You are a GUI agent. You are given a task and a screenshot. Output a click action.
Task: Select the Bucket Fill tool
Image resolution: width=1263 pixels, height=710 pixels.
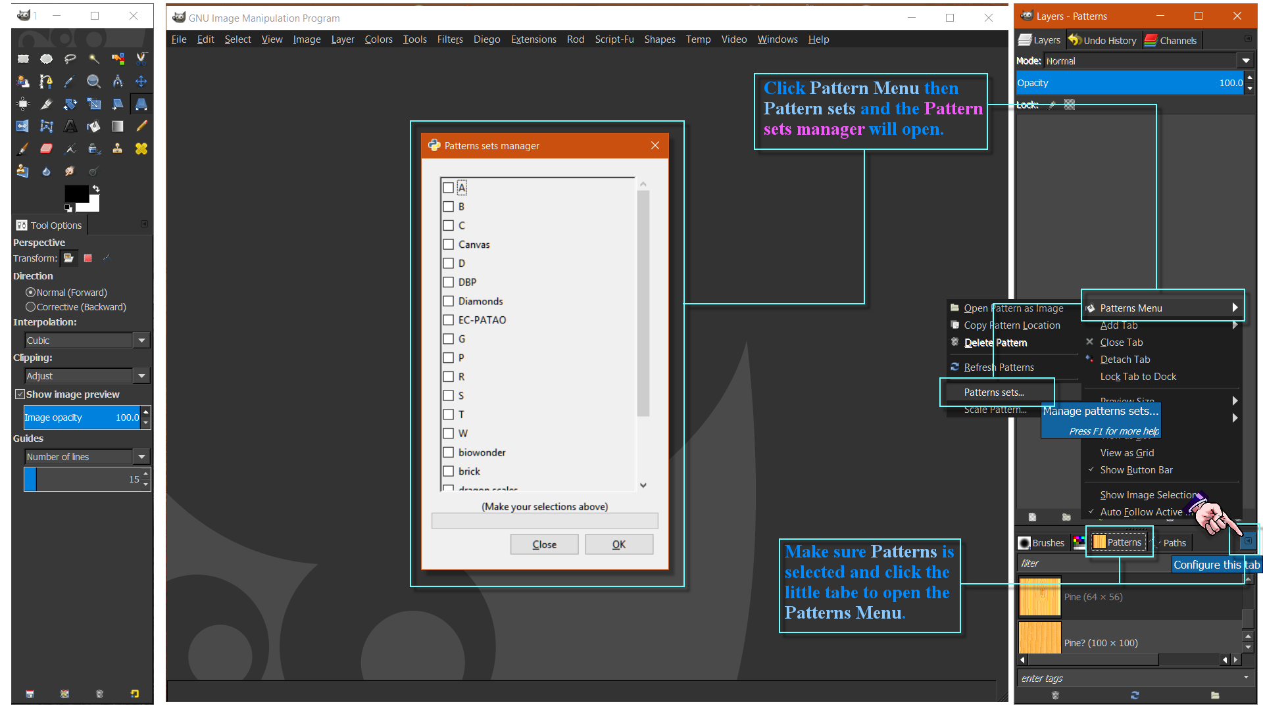(94, 126)
